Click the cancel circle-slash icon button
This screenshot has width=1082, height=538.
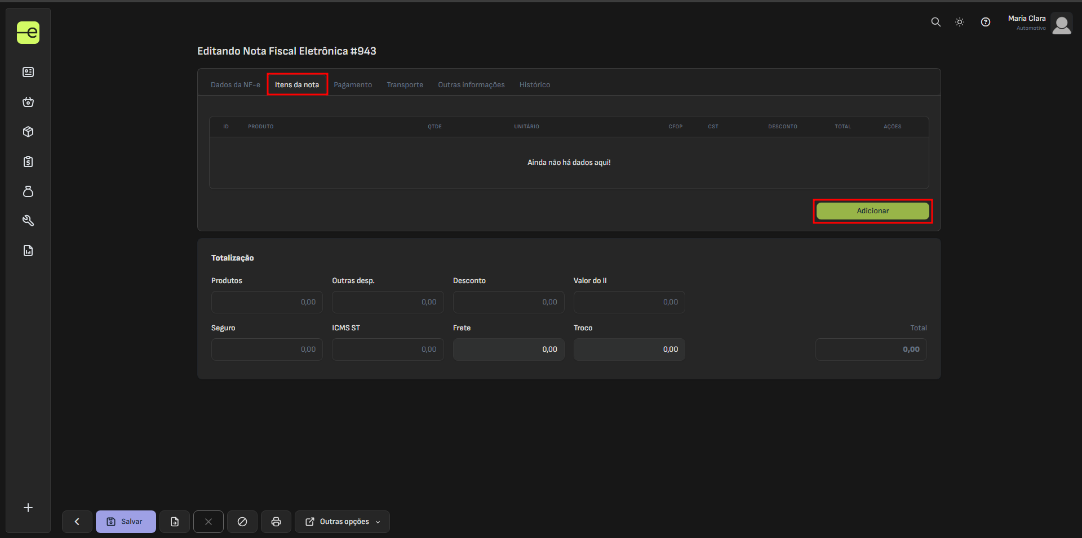pos(242,522)
